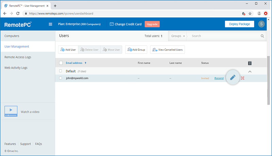This screenshot has height=156, width=272.
Task: Click the page vertical scrollbar
Action: pyautogui.click(x=269, y=80)
